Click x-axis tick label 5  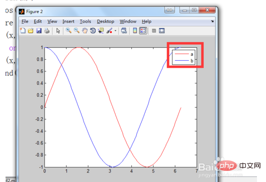153,171
